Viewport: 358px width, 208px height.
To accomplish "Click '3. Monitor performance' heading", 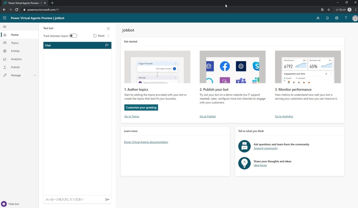I will click(x=293, y=89).
